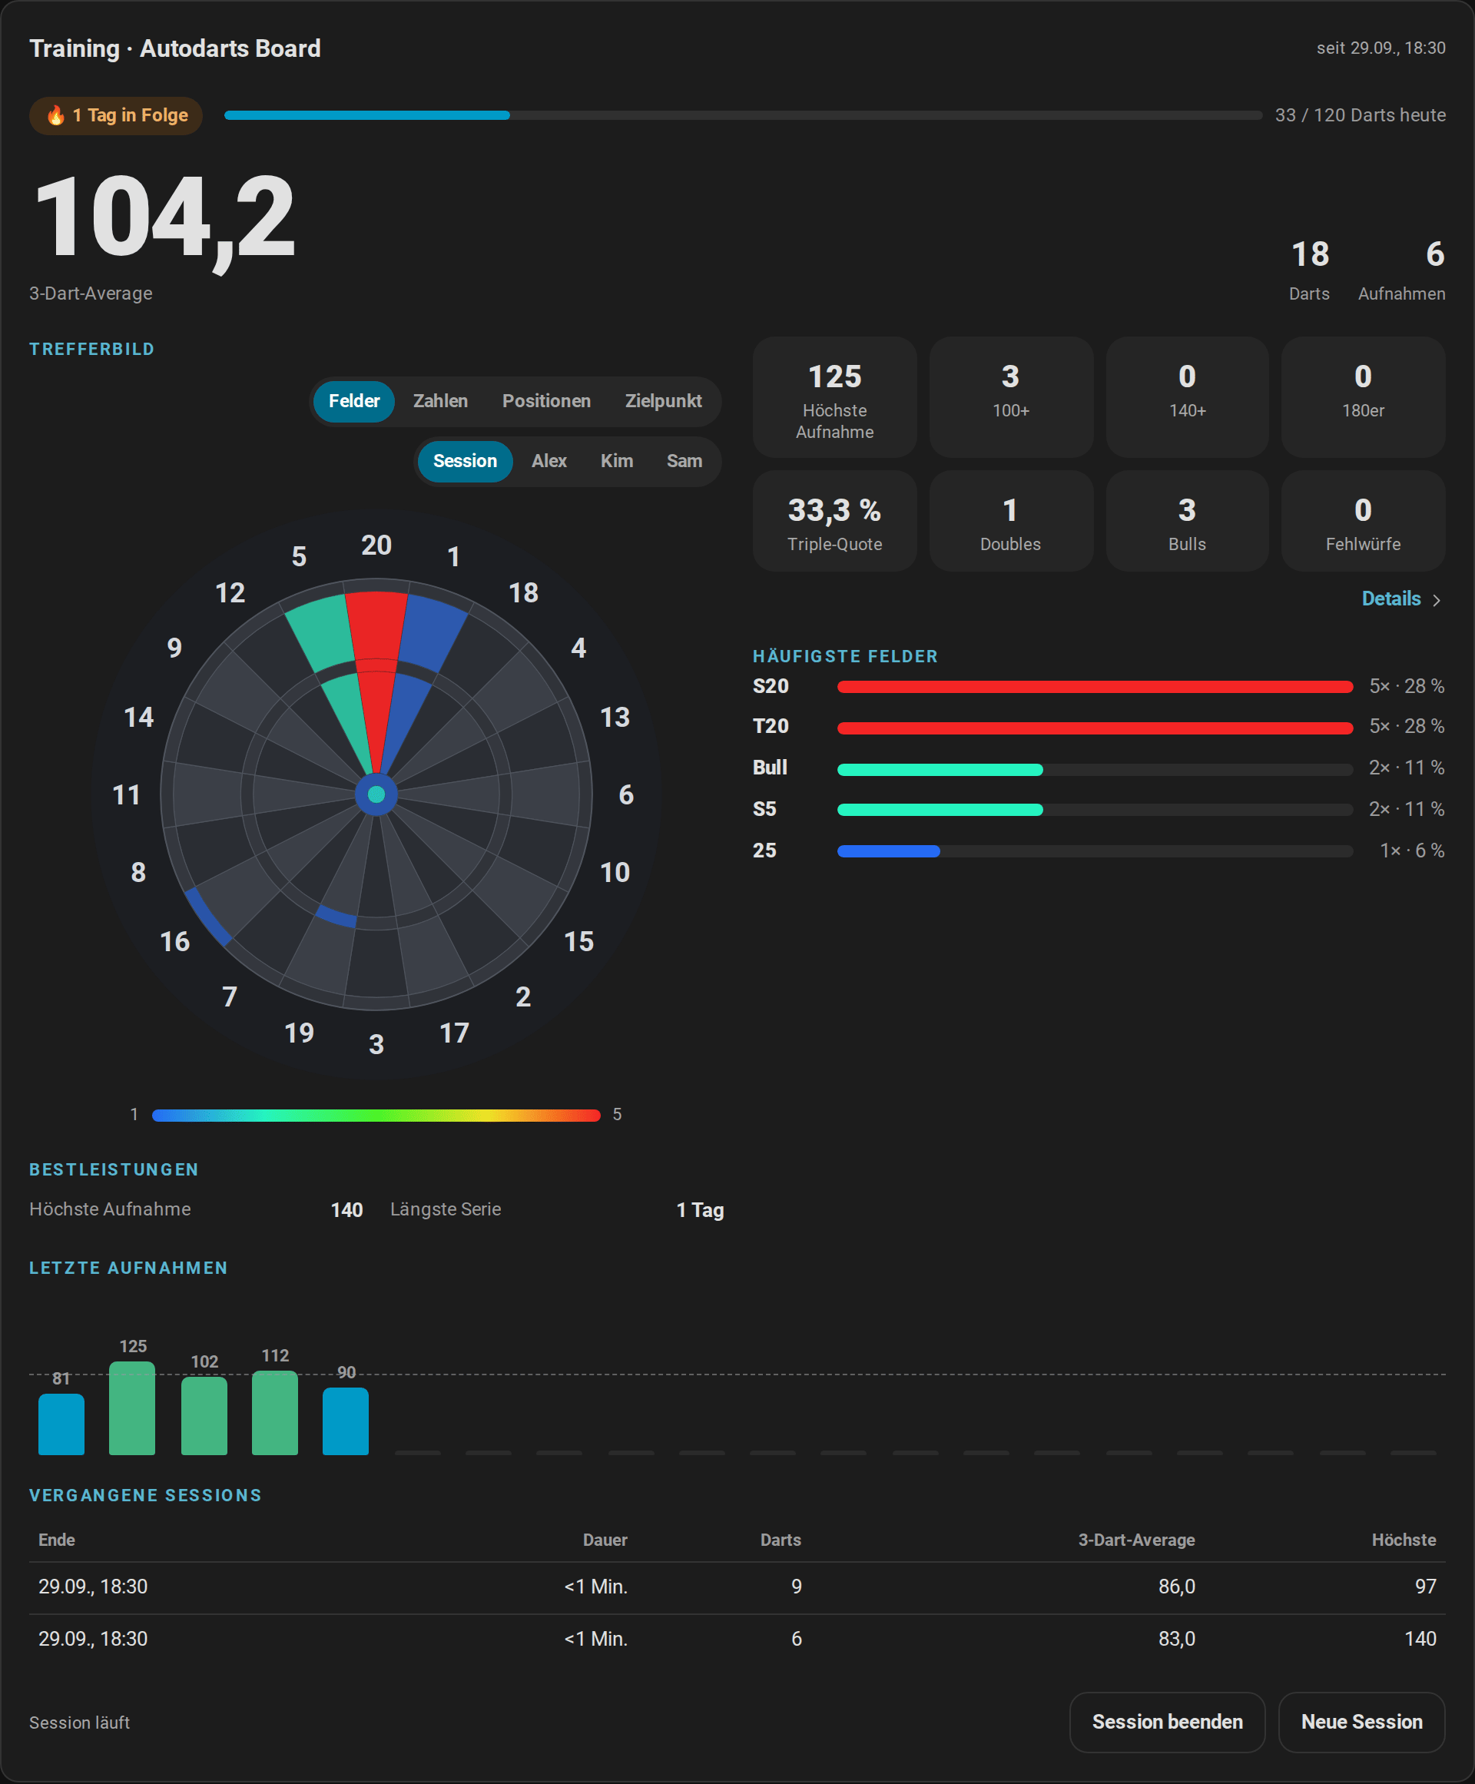This screenshot has height=1784, width=1475.
Task: Select the Felder view tab
Action: pyautogui.click(x=353, y=401)
